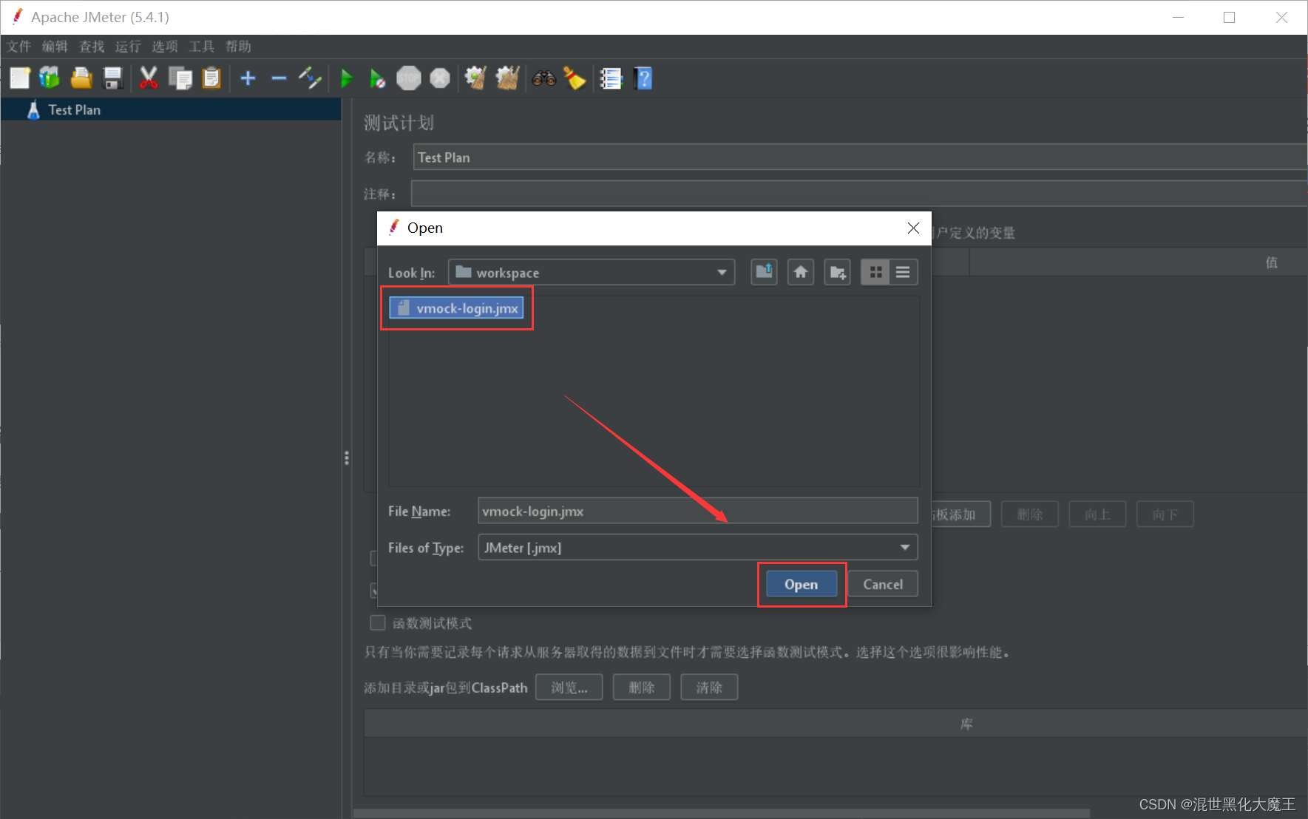Expand the Look In workspace dropdown
1308x819 pixels.
pyautogui.click(x=722, y=272)
